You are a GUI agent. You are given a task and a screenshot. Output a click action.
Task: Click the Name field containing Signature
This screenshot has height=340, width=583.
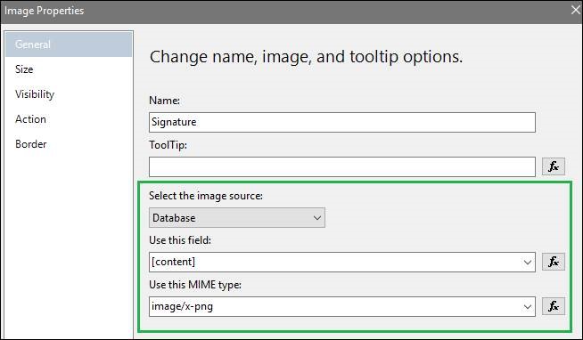342,122
